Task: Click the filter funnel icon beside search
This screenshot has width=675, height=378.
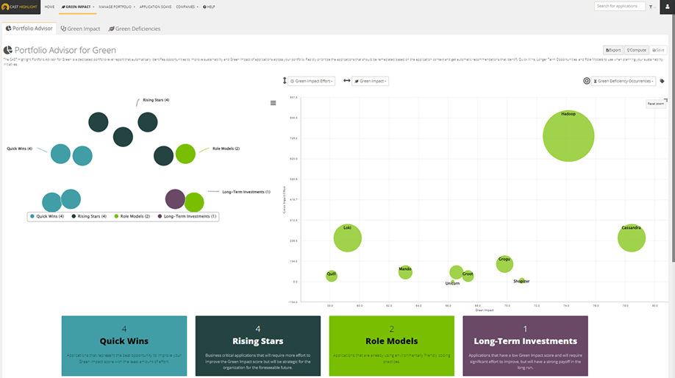Action: [651, 7]
